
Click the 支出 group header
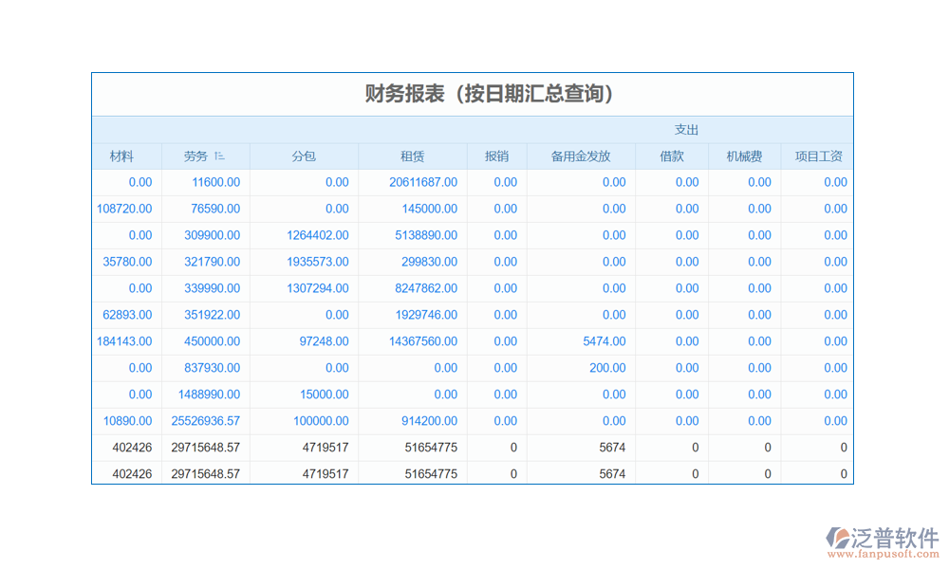686,130
